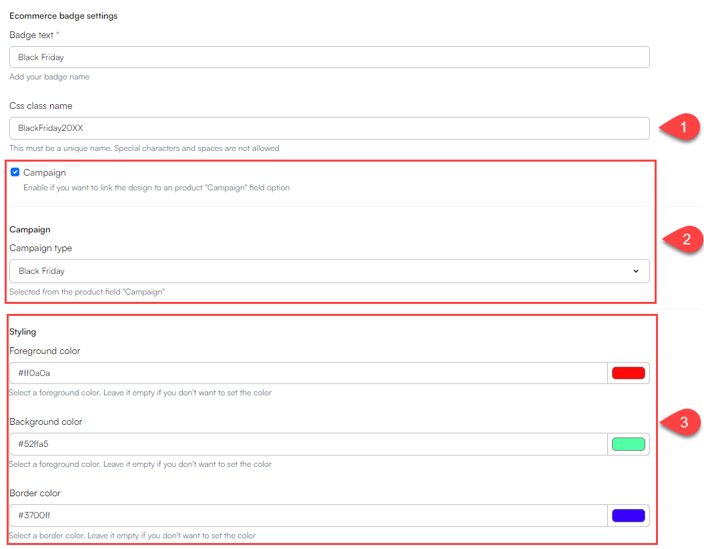
Task: Click the Styling section heading
Action: tap(23, 331)
